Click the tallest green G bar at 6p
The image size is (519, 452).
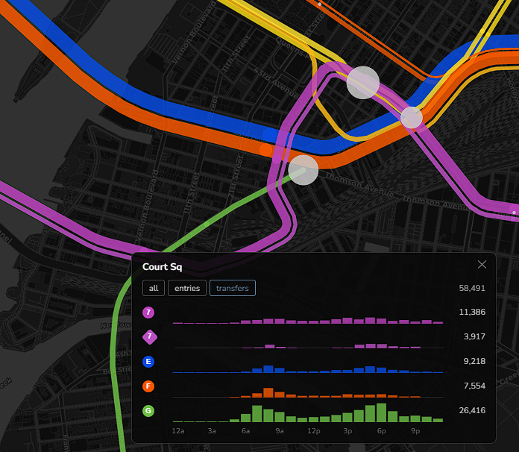click(x=381, y=412)
